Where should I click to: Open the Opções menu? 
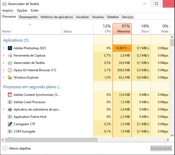22,10
